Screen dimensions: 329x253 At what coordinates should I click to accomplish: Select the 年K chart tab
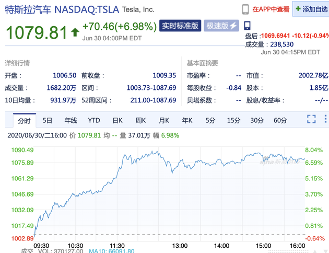click(x=187, y=121)
